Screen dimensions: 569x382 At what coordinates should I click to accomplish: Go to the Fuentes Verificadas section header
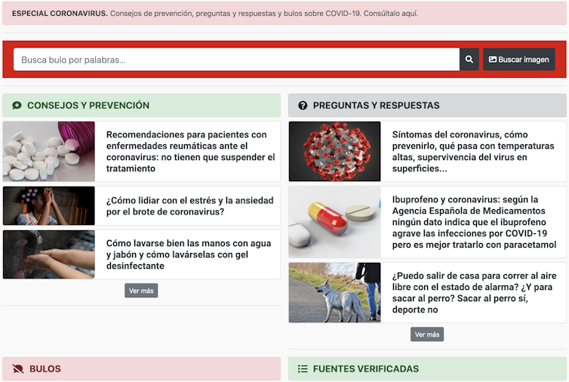click(365, 369)
